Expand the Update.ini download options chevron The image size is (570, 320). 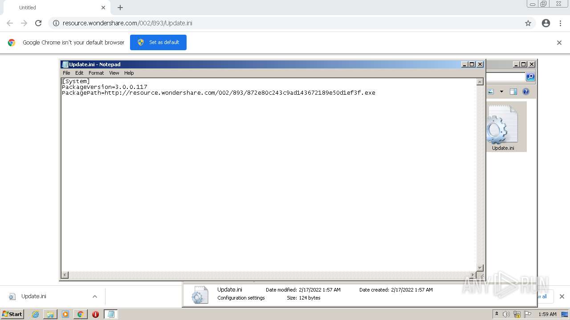pyautogui.click(x=94, y=296)
